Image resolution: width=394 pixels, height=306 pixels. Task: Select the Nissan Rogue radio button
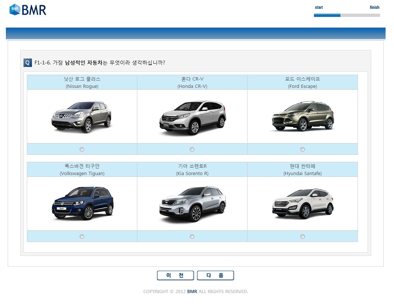click(82, 149)
